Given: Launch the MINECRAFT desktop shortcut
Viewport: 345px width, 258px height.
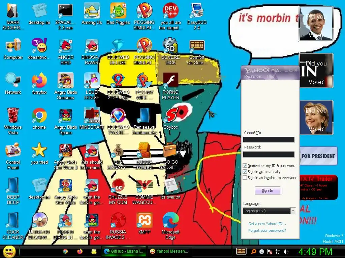Looking at the screenshot, I should pyautogui.click(x=92, y=119).
